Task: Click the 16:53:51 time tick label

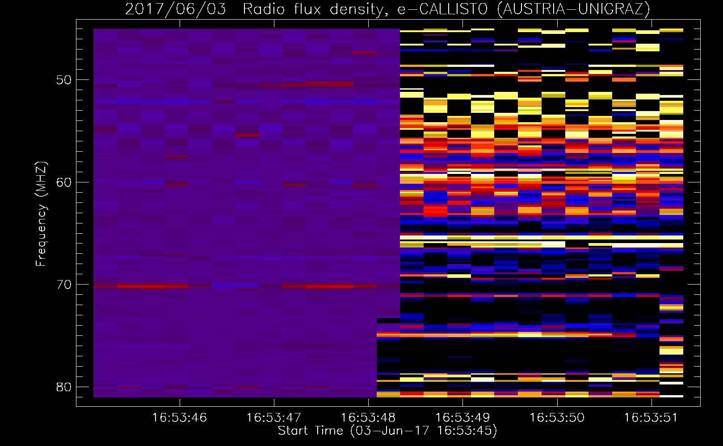Action: [x=651, y=418]
